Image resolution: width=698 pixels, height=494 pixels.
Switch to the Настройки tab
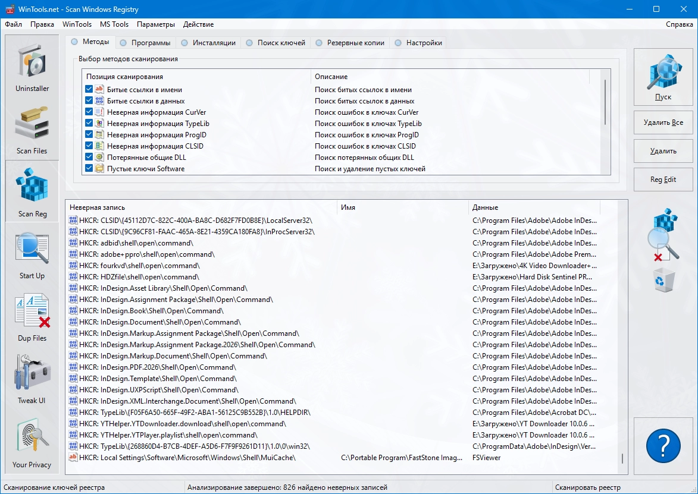[x=419, y=43]
